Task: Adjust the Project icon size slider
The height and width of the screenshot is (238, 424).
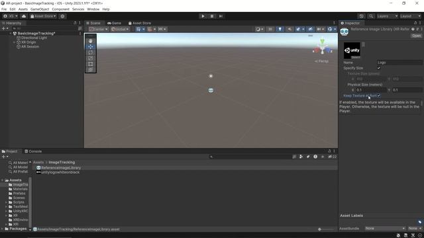Action: click(325, 229)
